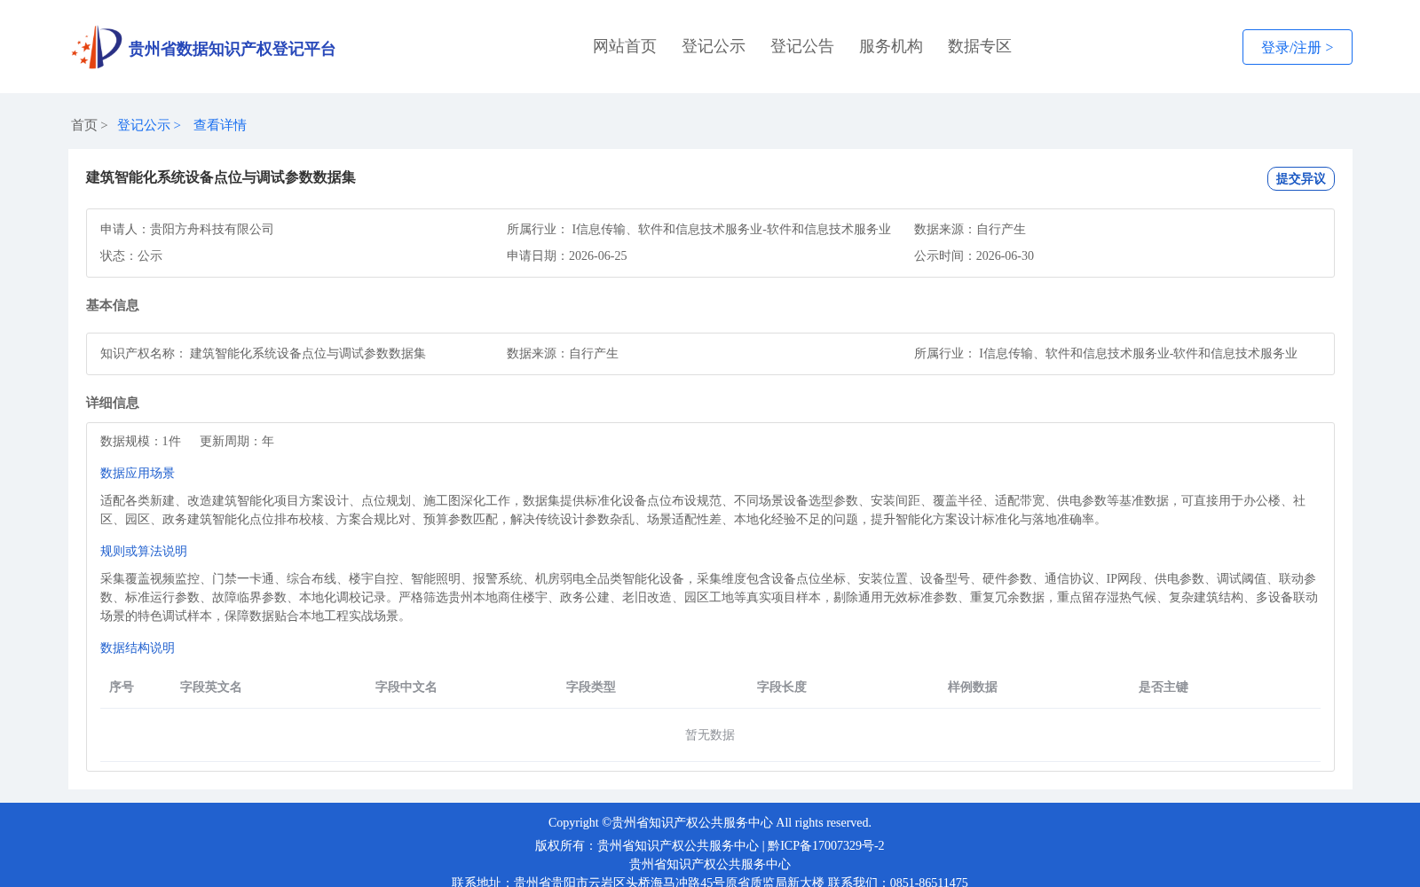Select the 查看详情 breadcrumb item

220,125
